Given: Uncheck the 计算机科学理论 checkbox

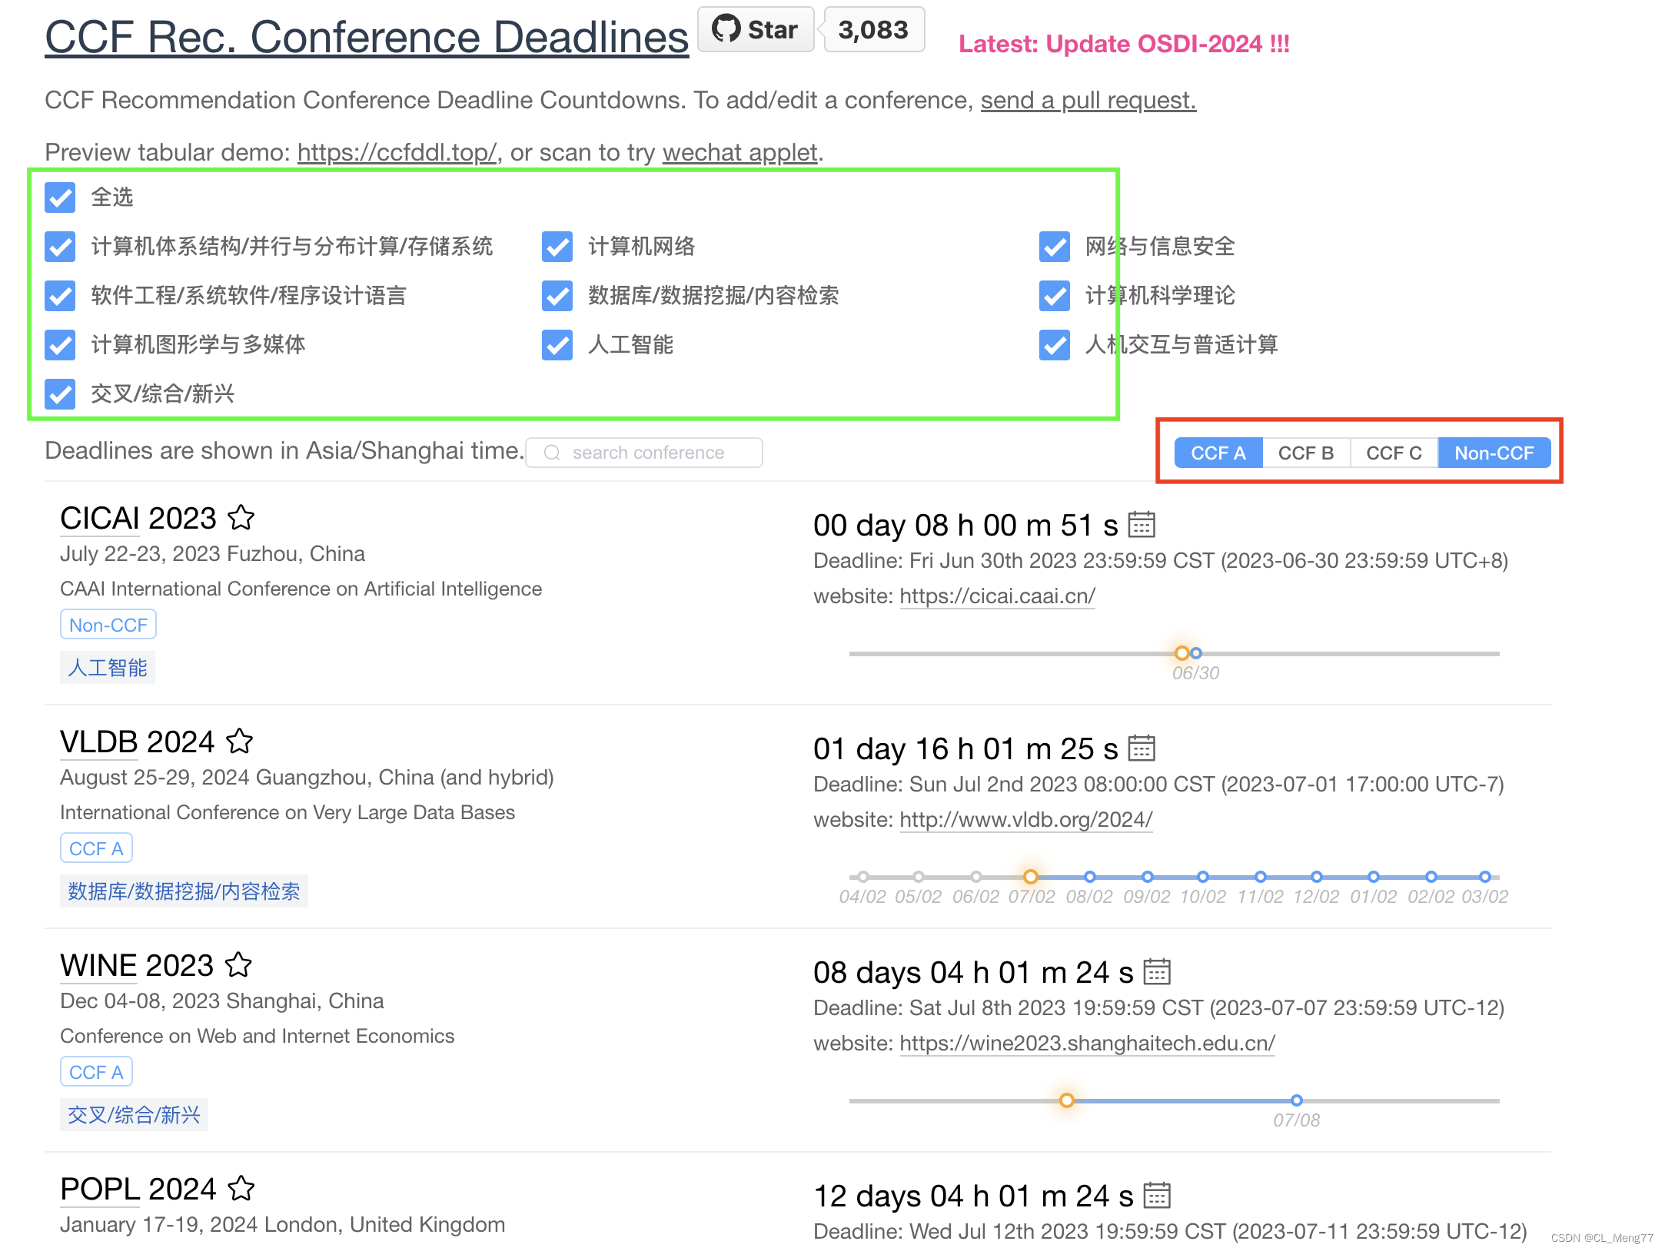Looking at the screenshot, I should [x=1055, y=296].
